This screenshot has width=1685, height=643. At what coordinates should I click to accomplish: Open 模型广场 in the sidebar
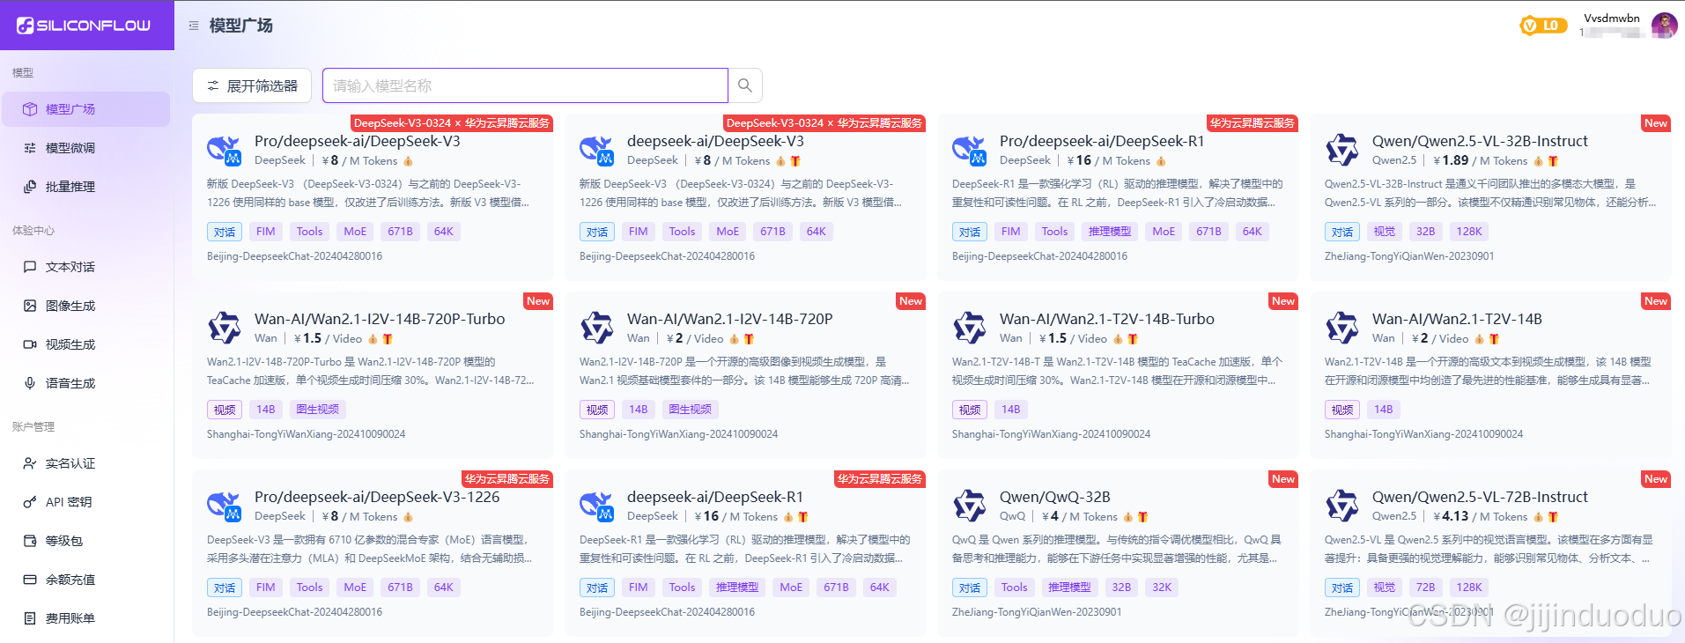85,109
